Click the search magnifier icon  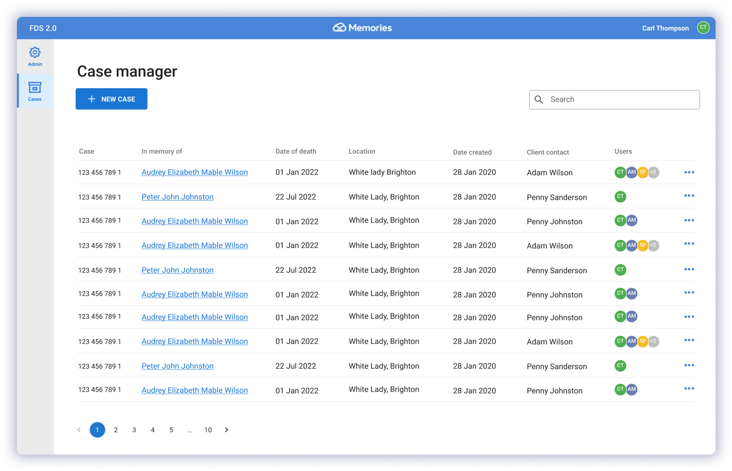pyautogui.click(x=539, y=100)
